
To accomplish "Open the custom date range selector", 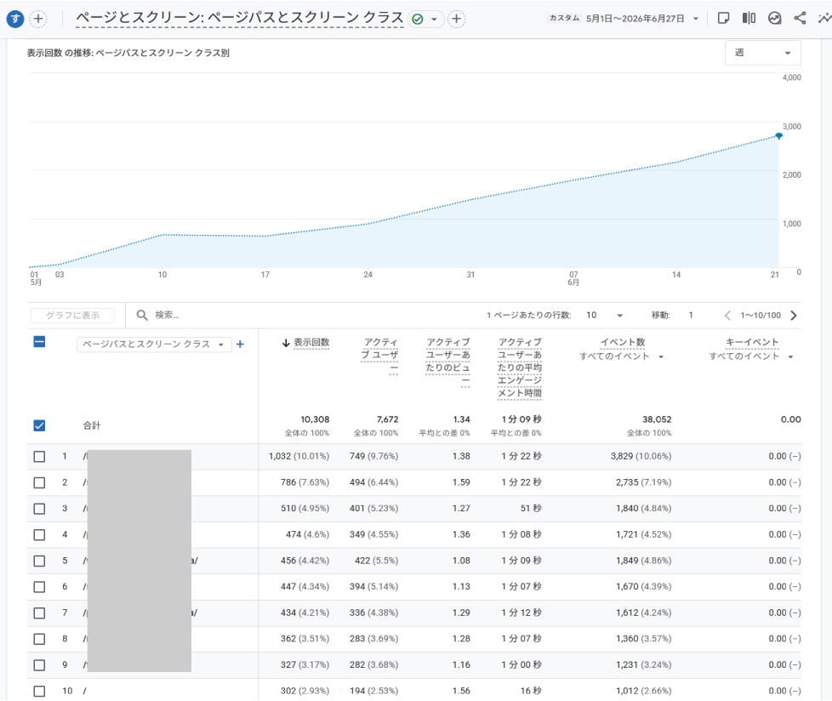I will (624, 19).
